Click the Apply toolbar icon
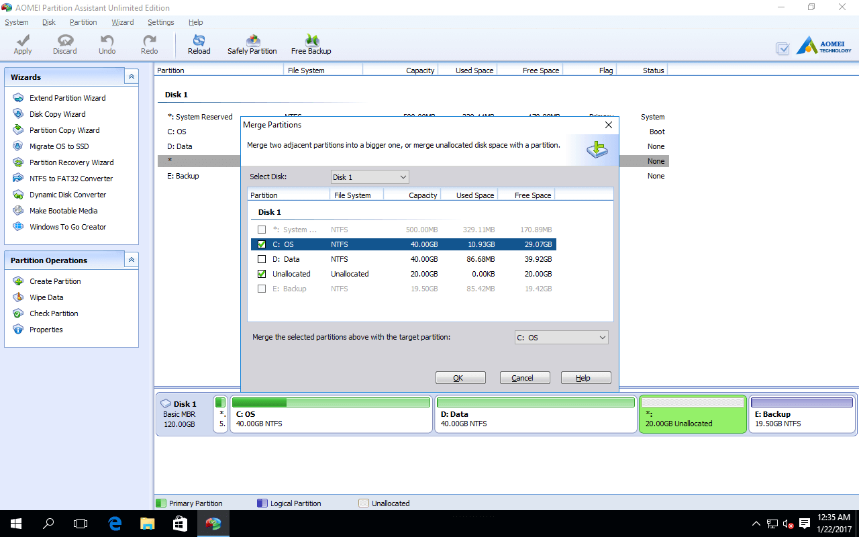The width and height of the screenshot is (859, 537). coord(22,44)
